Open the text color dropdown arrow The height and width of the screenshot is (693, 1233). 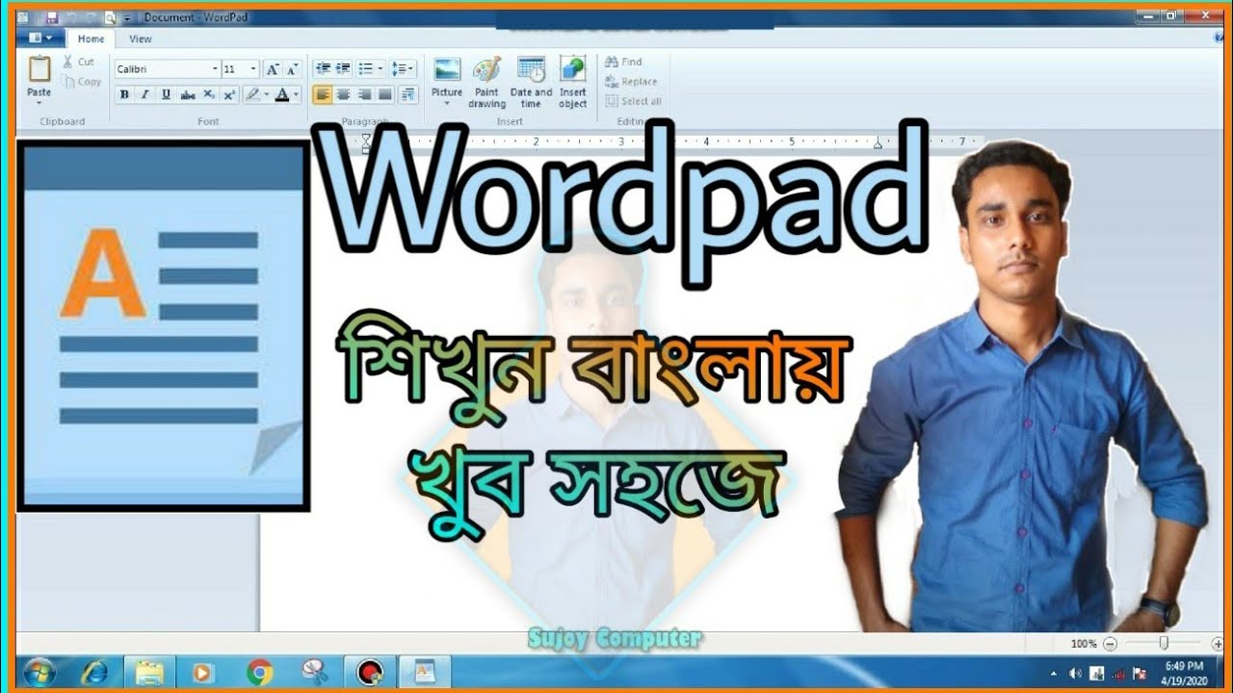click(296, 94)
